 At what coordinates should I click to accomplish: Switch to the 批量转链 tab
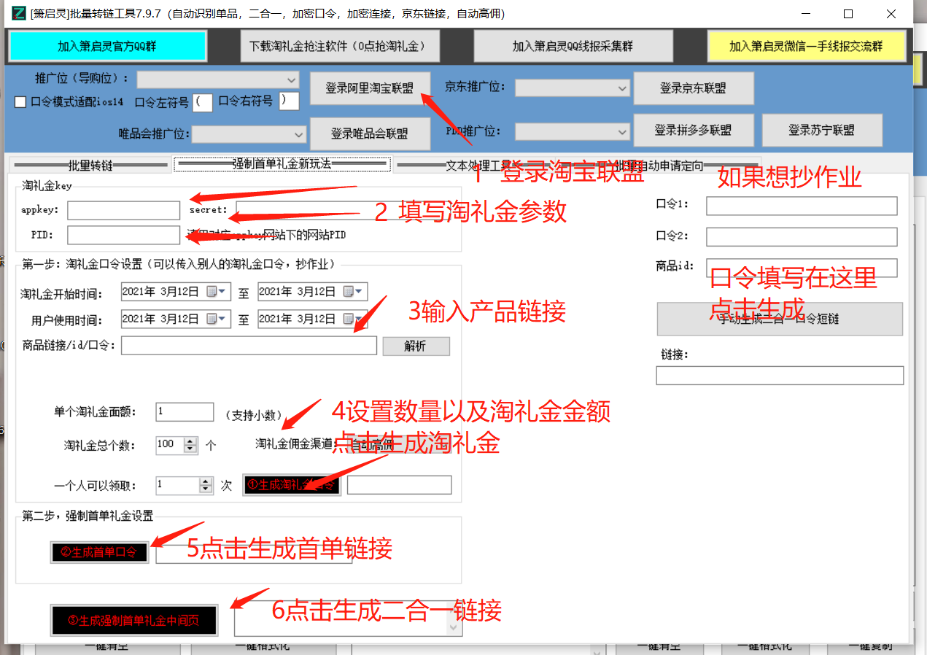[90, 166]
